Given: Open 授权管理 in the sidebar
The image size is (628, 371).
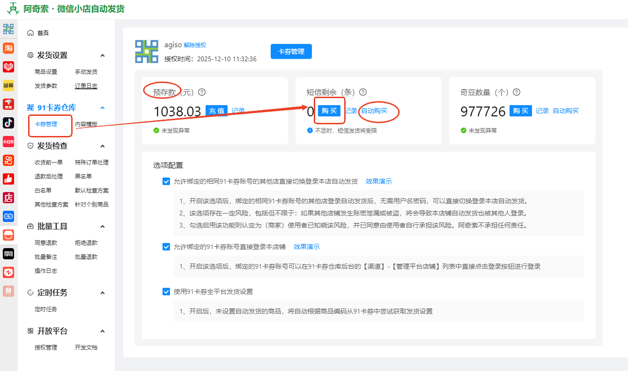Looking at the screenshot, I should pos(46,348).
